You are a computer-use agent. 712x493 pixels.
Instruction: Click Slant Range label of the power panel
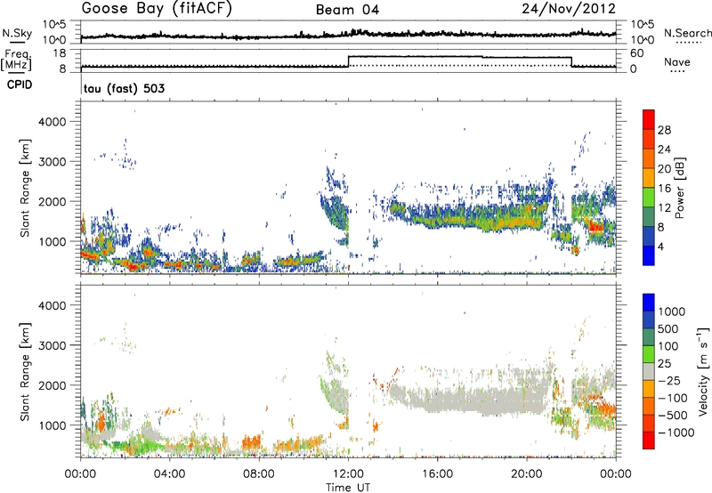pyautogui.click(x=25, y=188)
